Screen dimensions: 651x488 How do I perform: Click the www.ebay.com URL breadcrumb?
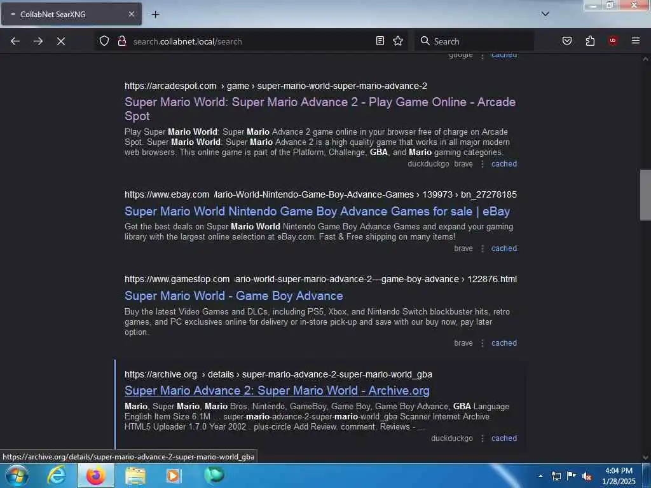(320, 194)
